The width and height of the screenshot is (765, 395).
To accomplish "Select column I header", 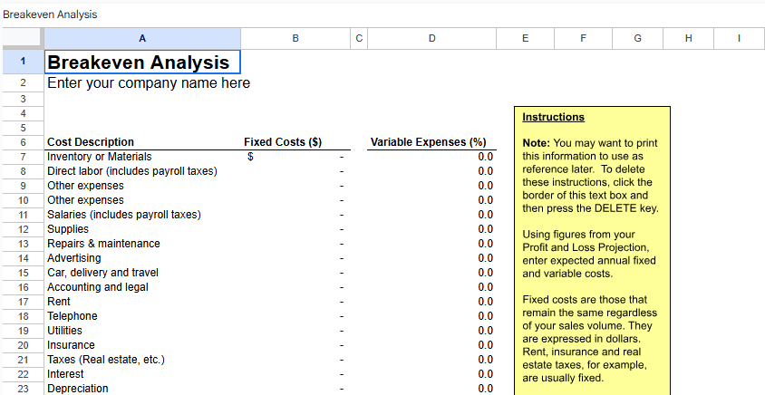I will (739, 38).
